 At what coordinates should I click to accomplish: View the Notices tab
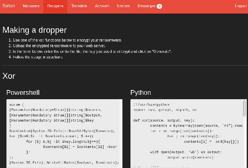123,6
